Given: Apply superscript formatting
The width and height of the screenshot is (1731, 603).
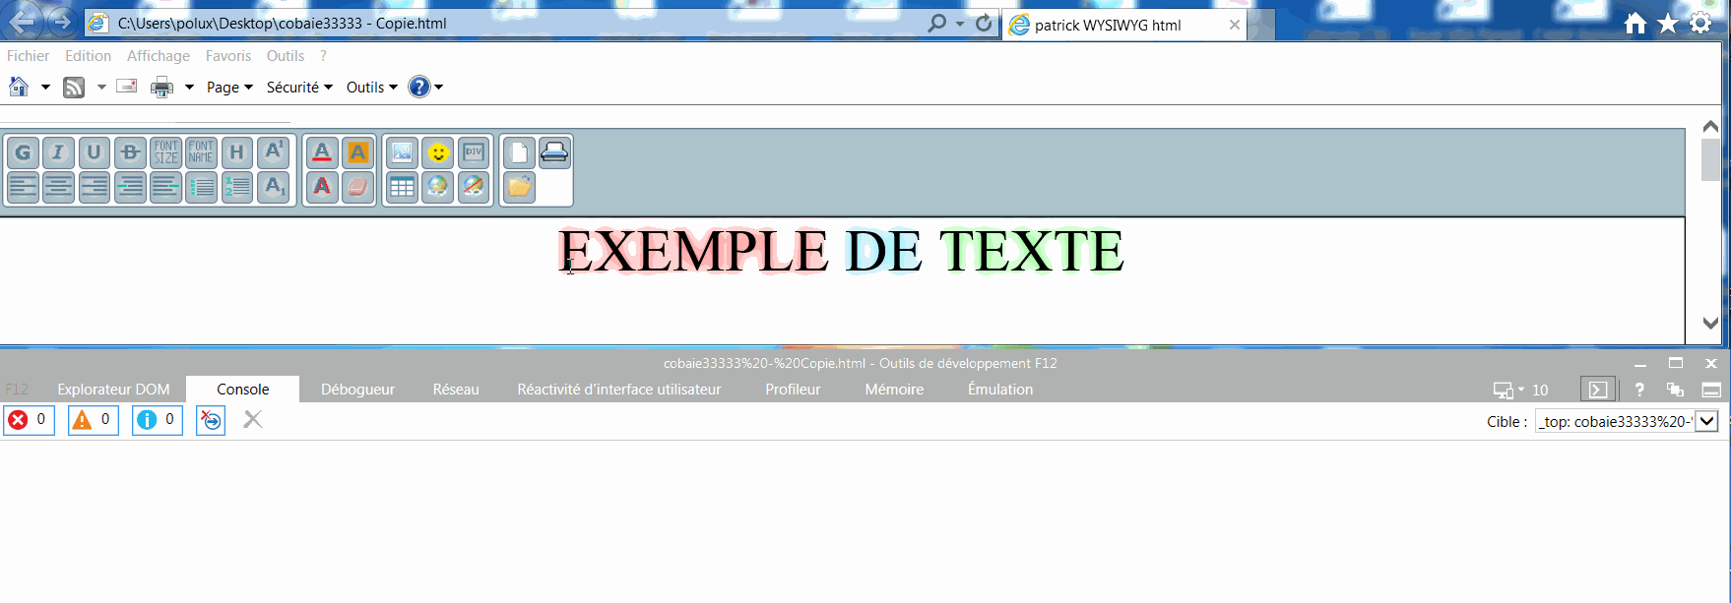Looking at the screenshot, I should [274, 152].
